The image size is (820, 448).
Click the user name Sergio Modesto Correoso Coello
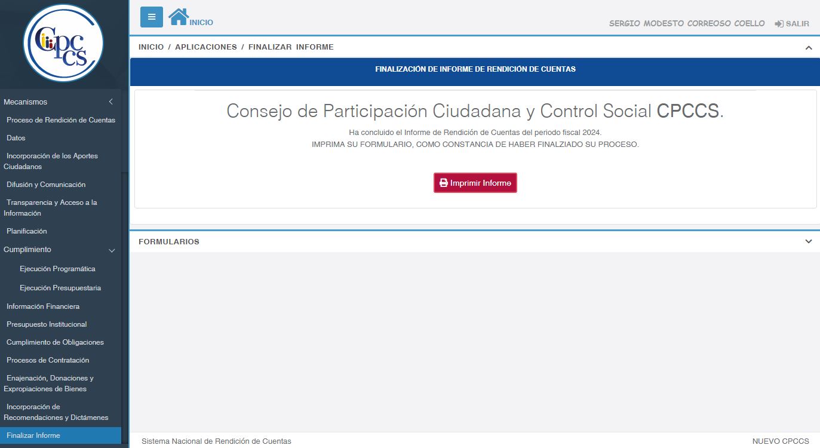[687, 24]
